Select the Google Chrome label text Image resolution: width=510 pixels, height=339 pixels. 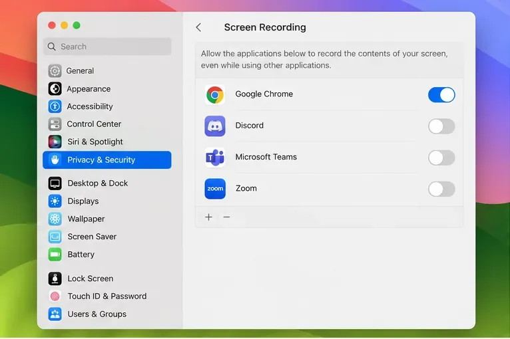click(x=264, y=94)
